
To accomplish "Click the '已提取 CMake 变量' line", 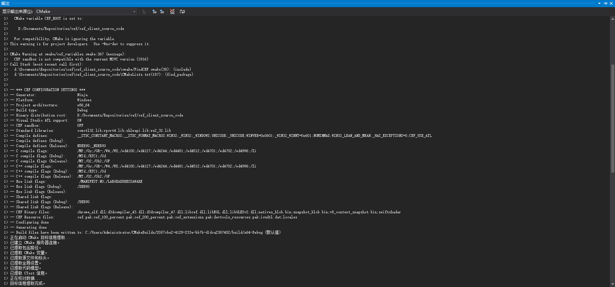I will point(29,253).
